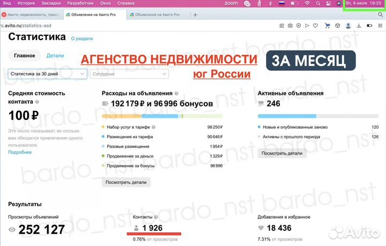Click the battery indicator in macOS menu bar

coord(294,3)
